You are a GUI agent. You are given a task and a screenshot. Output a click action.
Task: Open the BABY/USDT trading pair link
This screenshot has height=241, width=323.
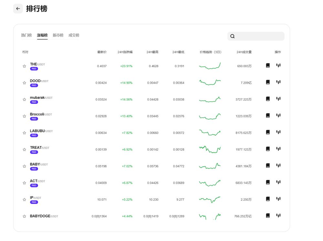[x=38, y=164]
